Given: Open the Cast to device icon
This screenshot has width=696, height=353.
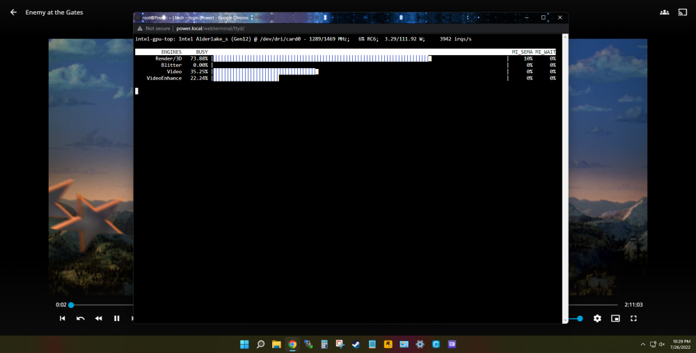Looking at the screenshot, I should [683, 13].
